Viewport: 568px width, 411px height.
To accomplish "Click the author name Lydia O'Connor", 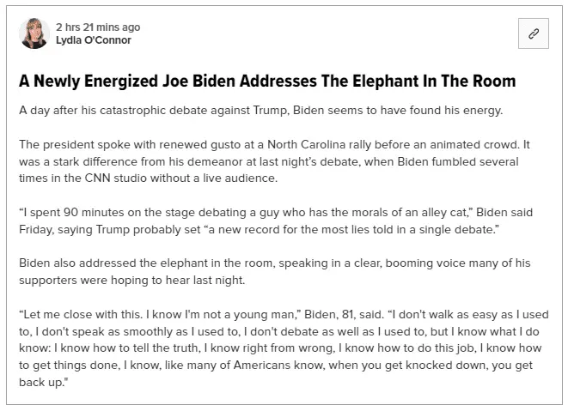I will pos(94,40).
